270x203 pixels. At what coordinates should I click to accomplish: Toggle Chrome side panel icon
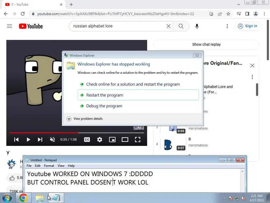point(247,14)
